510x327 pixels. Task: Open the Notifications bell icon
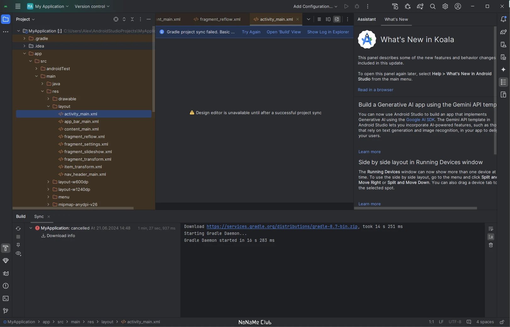(503, 19)
